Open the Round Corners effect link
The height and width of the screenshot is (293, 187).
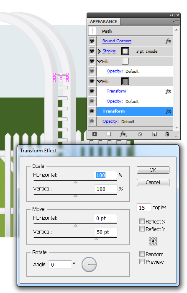click(x=117, y=41)
